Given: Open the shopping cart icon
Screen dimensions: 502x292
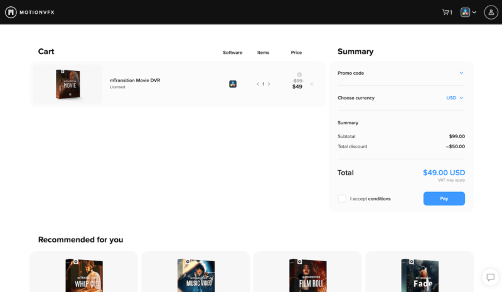Looking at the screenshot, I should (x=447, y=12).
